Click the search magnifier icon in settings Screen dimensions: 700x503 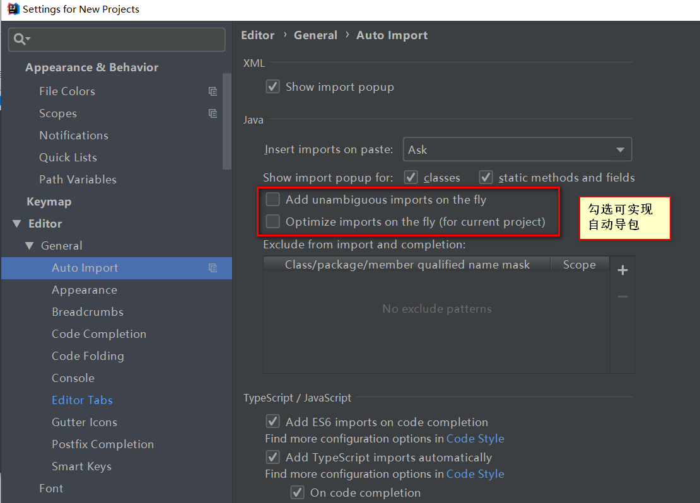click(x=19, y=39)
